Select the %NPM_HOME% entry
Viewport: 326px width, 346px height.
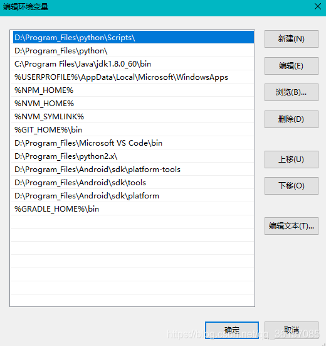134,90
